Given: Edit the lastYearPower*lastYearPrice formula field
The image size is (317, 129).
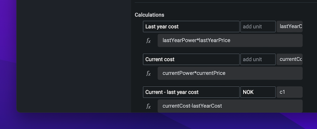Looking at the screenshot, I should tap(230, 41).
